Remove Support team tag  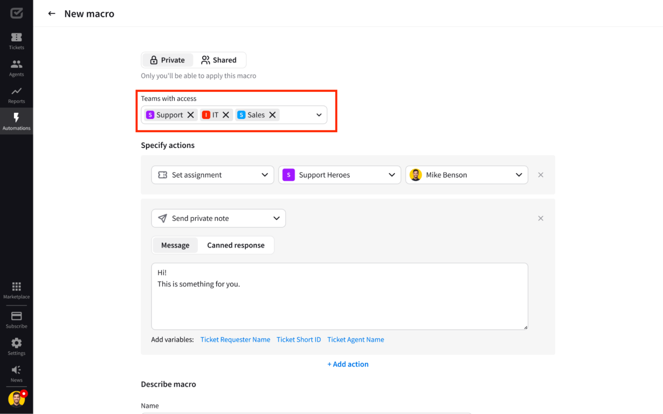(191, 115)
